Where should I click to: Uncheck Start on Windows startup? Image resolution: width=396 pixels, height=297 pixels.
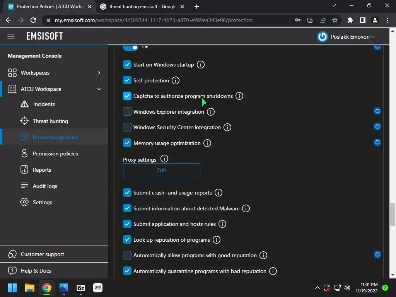127,65
